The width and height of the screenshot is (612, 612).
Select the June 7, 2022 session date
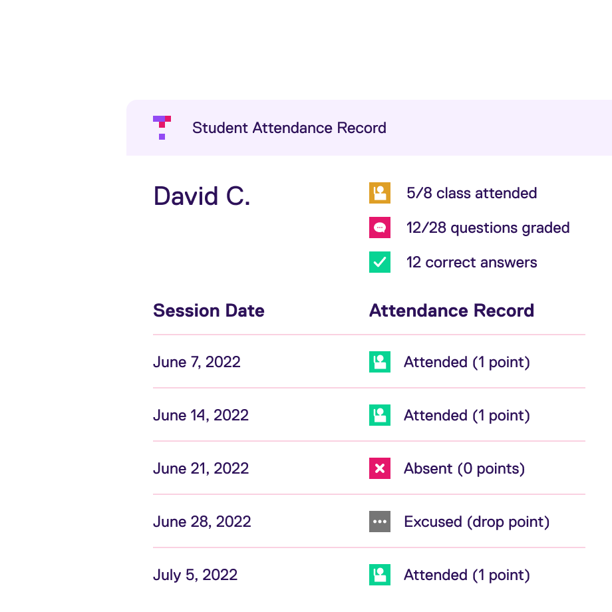(196, 362)
